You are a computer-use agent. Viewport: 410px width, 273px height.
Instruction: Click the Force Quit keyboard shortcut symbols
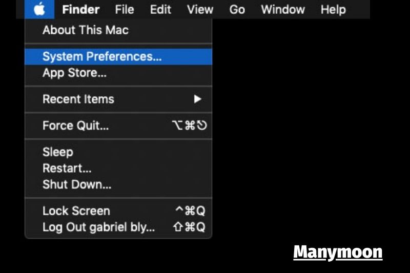[189, 125]
